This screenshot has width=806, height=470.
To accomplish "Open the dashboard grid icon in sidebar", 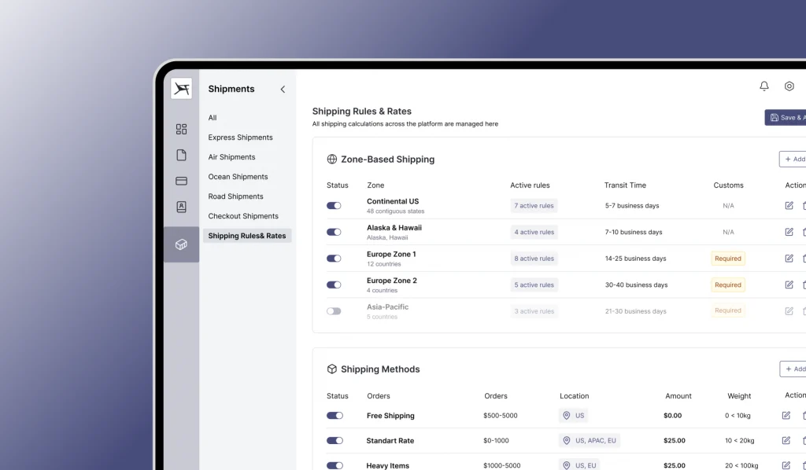I will pos(181,129).
